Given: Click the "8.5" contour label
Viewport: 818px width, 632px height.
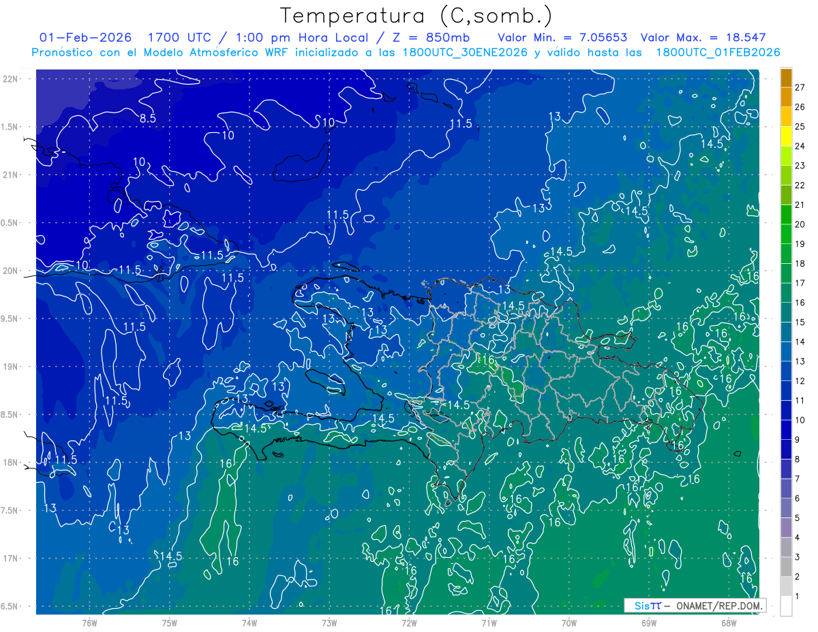Looking at the screenshot, I should click(x=148, y=119).
